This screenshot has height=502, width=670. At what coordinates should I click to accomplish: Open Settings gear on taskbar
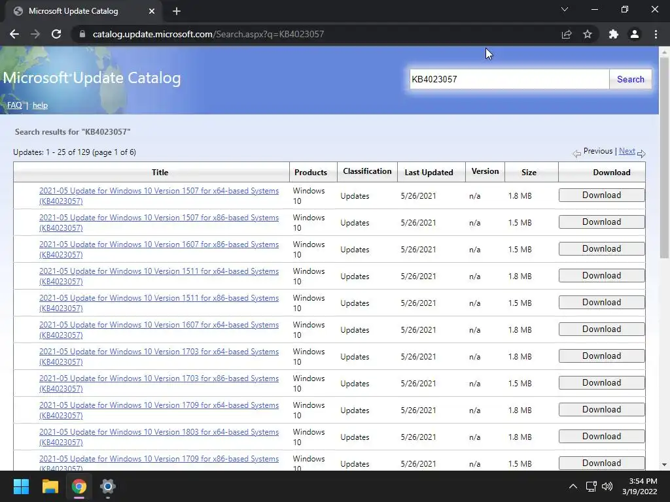click(108, 486)
